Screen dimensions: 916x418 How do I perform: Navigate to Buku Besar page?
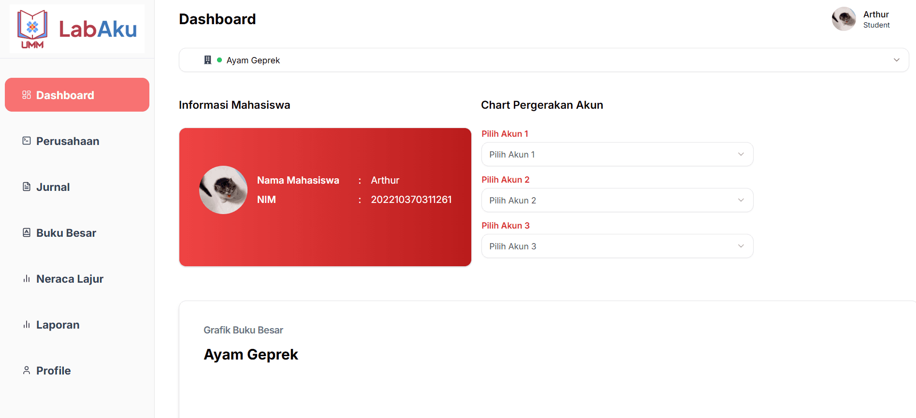click(66, 233)
